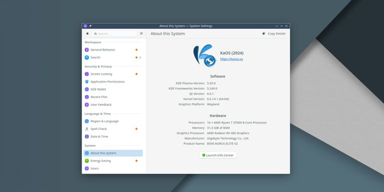Click the Graphics Platform value Wayland
This screenshot has width=384, height=192.
(213, 104)
